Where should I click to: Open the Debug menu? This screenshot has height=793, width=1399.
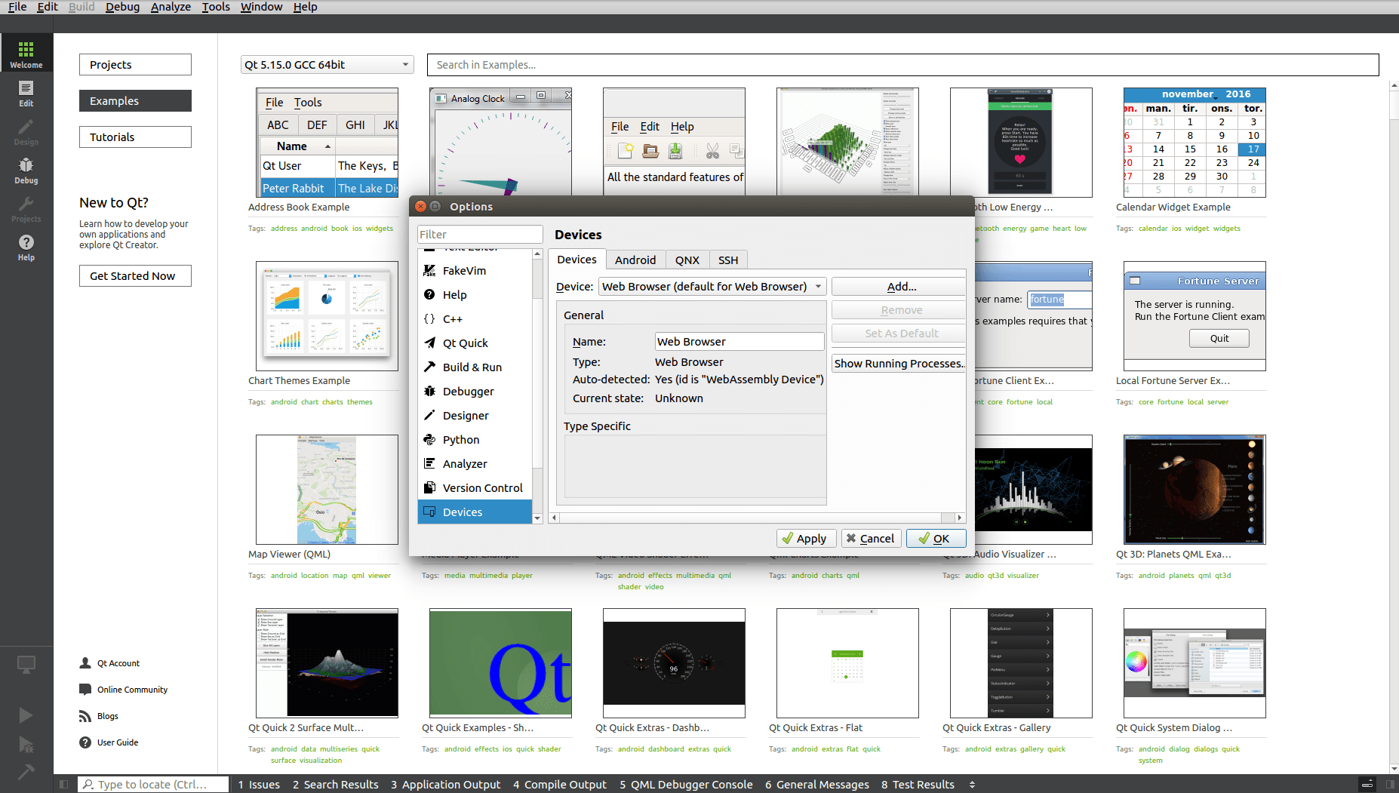pos(122,7)
